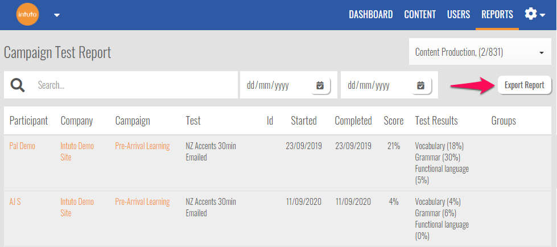Click the search magnifier icon

click(18, 85)
